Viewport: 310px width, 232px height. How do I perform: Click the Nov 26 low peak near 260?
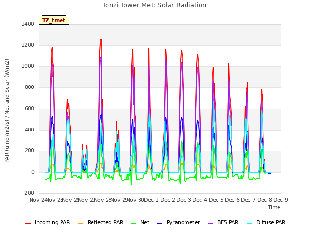coord(82,145)
